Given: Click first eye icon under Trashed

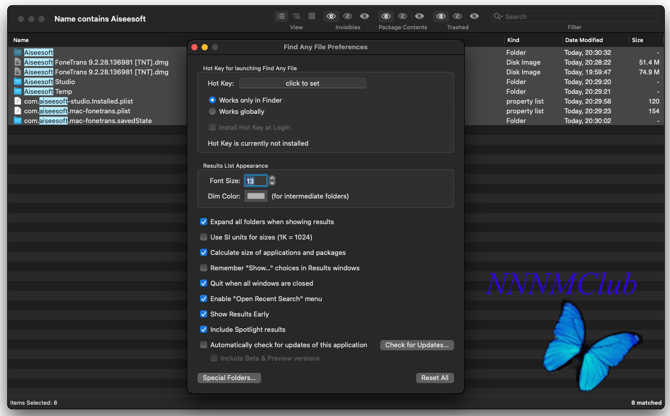Looking at the screenshot, I should 441,16.
